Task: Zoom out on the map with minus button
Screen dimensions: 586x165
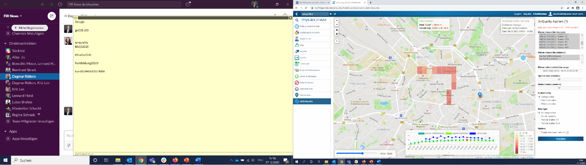Action: pyautogui.click(x=337, y=25)
